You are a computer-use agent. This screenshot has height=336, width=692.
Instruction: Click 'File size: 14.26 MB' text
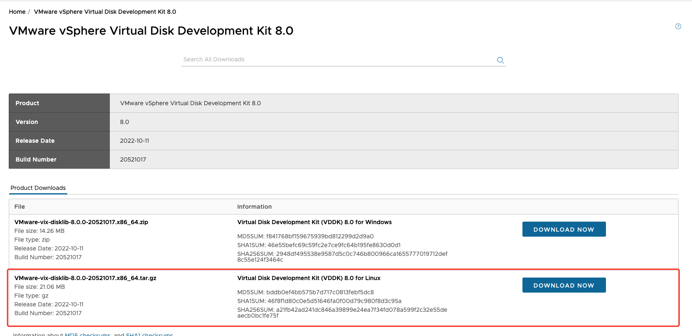pyautogui.click(x=39, y=231)
